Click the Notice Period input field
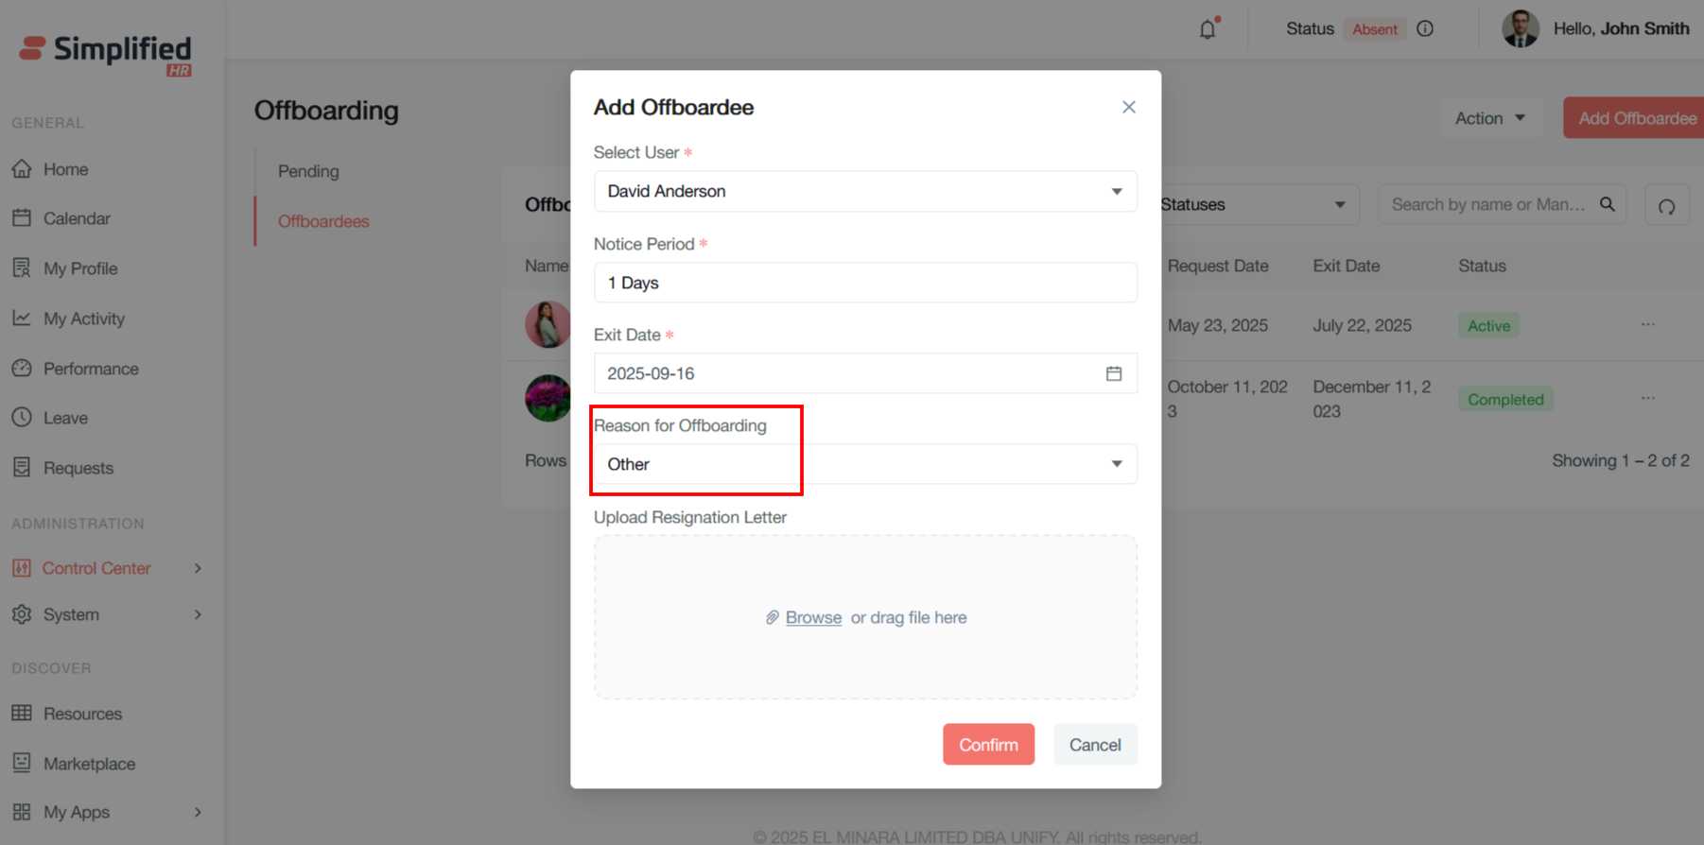The height and width of the screenshot is (845, 1704). point(864,283)
